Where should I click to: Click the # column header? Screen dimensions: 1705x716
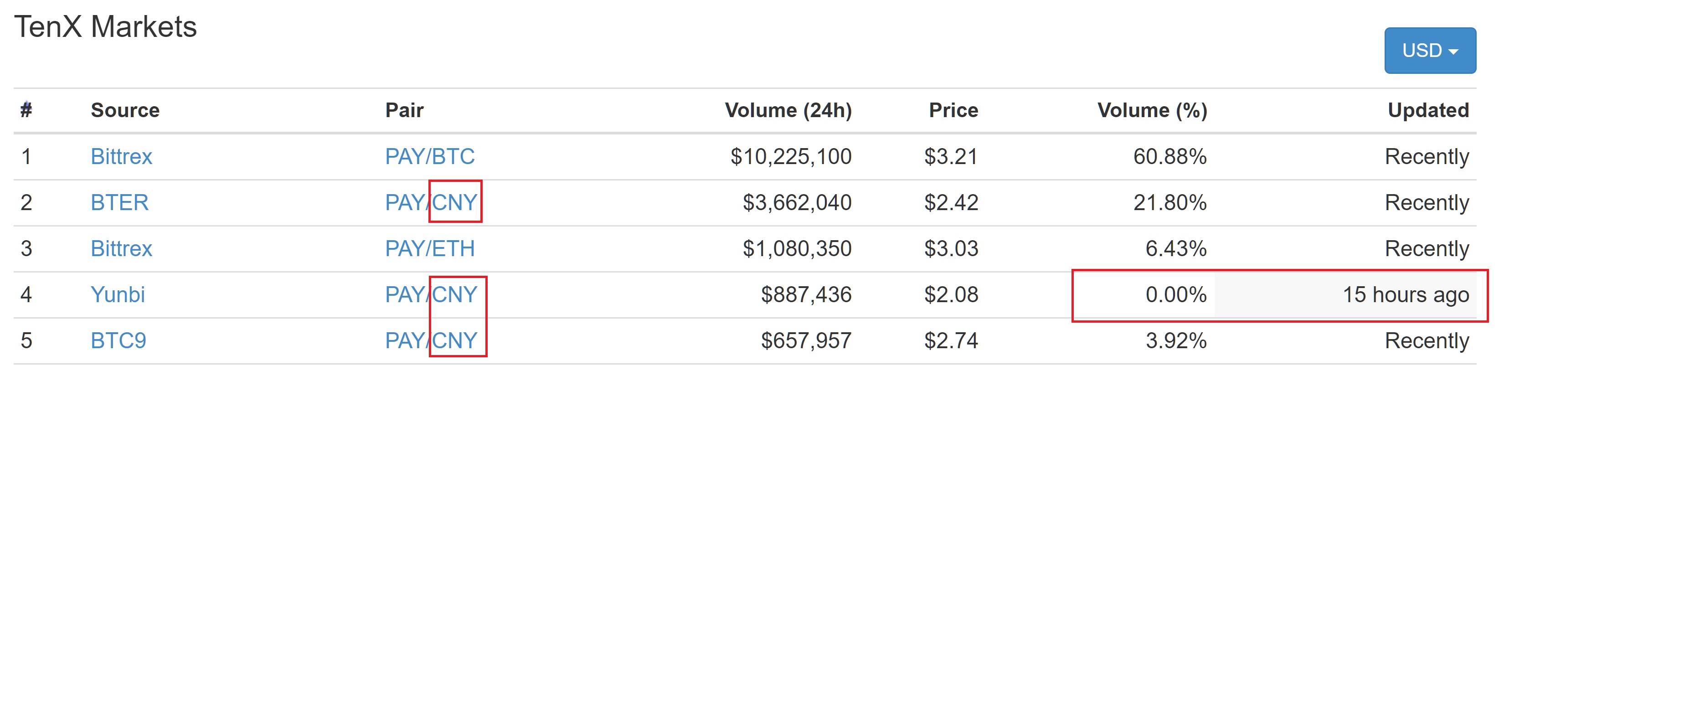[26, 110]
